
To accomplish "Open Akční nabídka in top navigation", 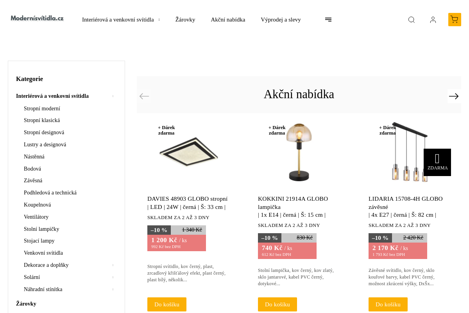I will [x=228, y=20].
